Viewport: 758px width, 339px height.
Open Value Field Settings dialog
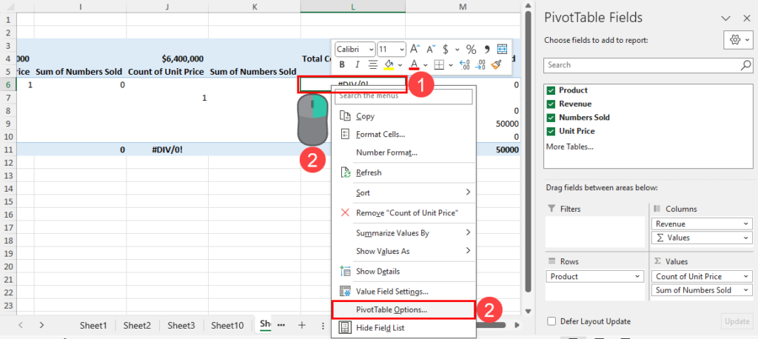[403, 292]
